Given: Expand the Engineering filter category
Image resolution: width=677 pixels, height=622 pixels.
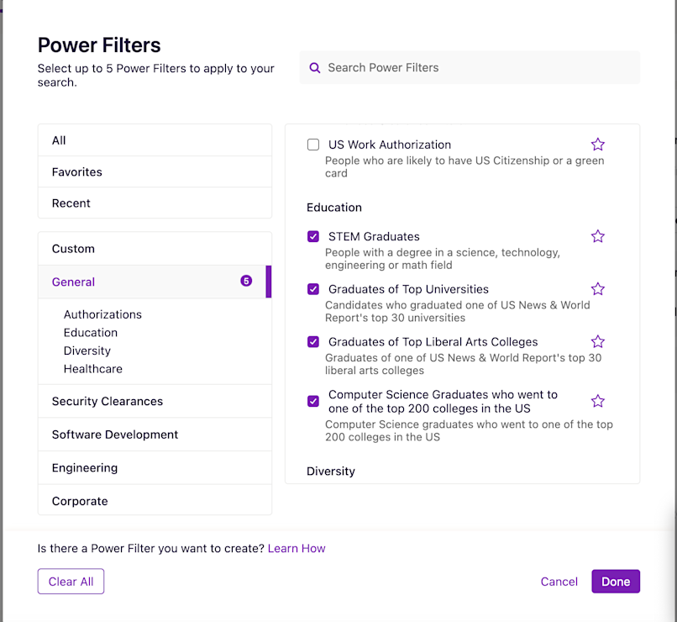Looking at the screenshot, I should tap(85, 468).
